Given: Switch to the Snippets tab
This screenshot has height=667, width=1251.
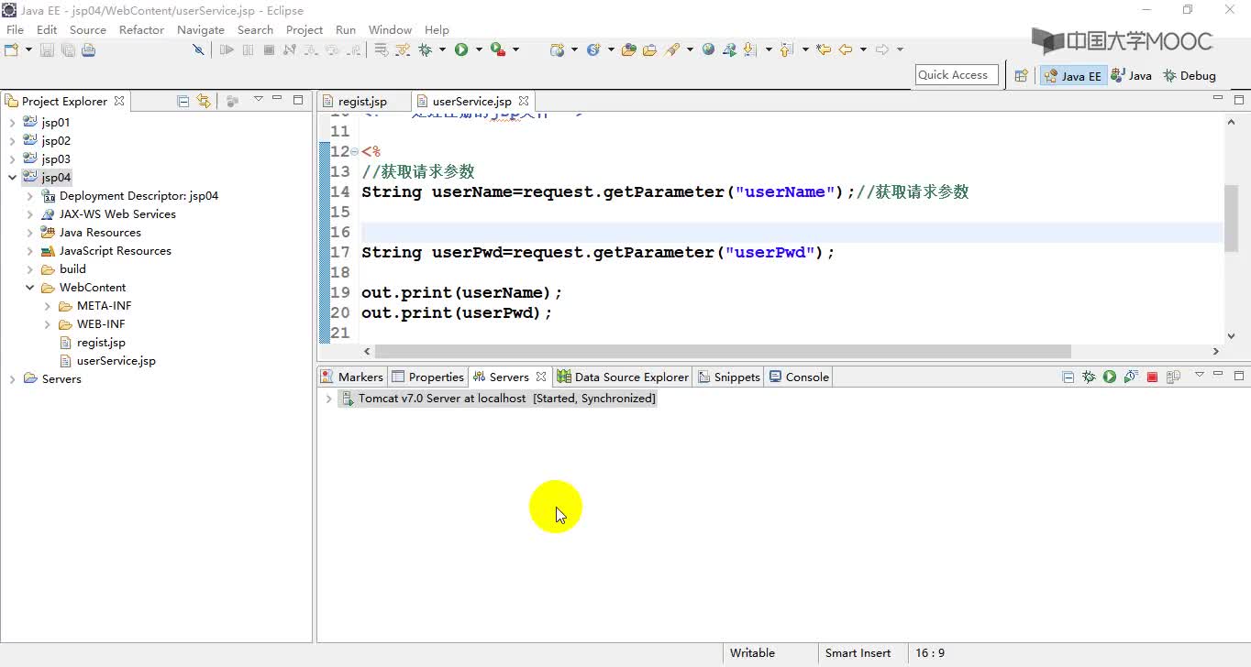Looking at the screenshot, I should [x=729, y=377].
